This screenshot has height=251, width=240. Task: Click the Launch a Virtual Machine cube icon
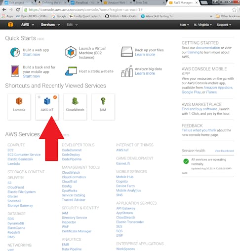[71, 52]
